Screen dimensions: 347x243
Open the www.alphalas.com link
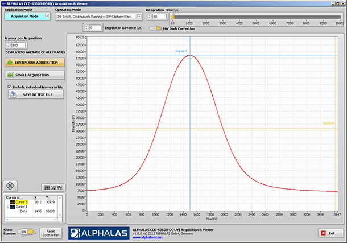click(147, 237)
